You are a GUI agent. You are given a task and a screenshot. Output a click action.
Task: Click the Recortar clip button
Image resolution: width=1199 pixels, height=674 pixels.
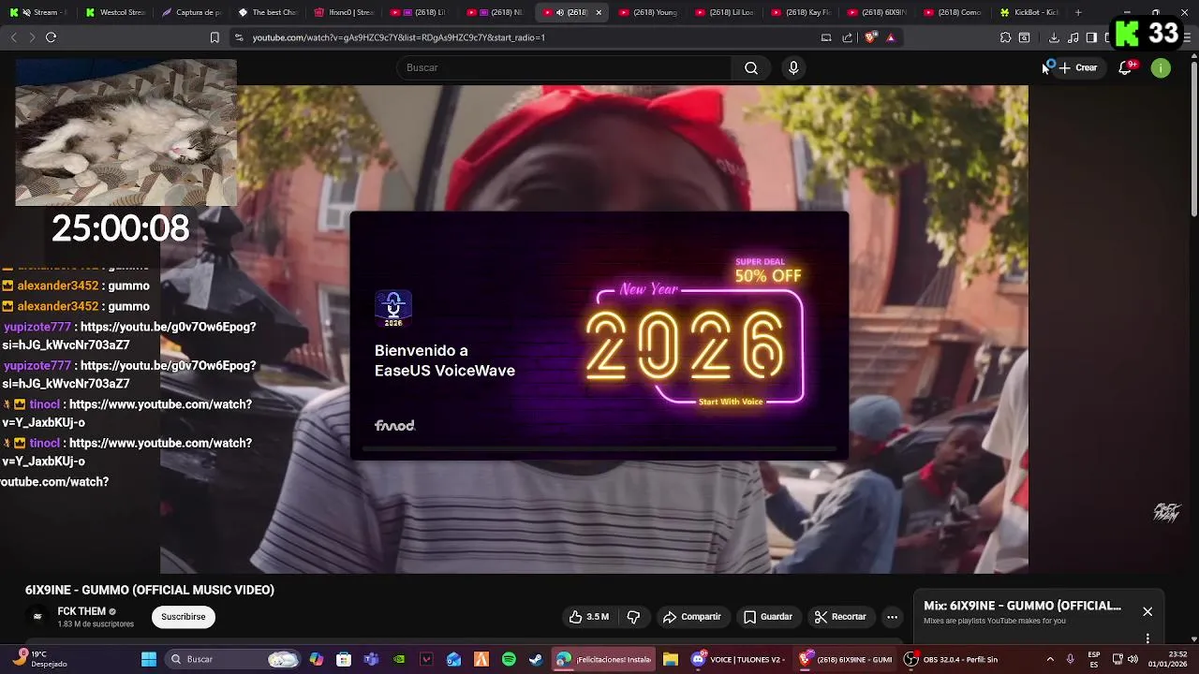pos(840,617)
